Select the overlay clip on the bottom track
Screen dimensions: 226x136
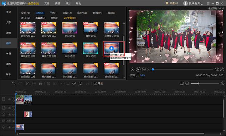click(x=20, y=127)
